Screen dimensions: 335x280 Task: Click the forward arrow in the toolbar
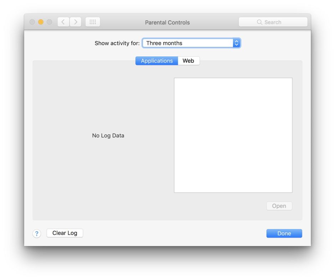click(x=76, y=22)
